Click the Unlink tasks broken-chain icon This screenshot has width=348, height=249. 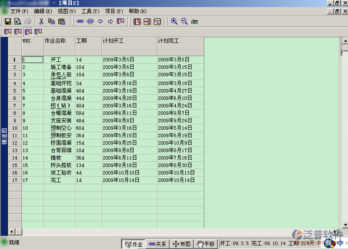click(x=90, y=21)
